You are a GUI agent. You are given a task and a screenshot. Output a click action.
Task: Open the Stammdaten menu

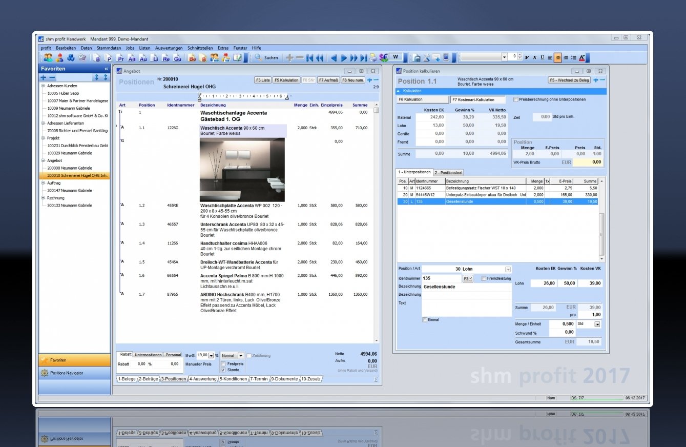point(109,48)
